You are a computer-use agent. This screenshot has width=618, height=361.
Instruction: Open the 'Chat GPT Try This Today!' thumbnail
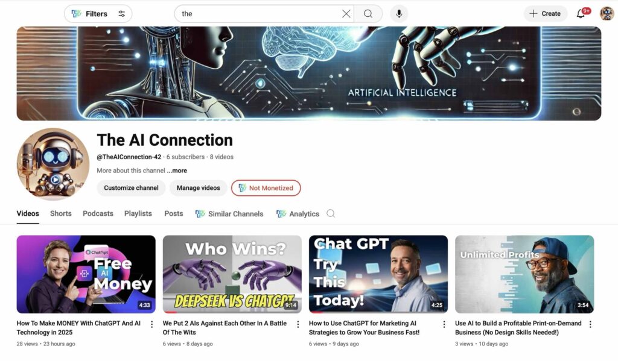(378, 274)
